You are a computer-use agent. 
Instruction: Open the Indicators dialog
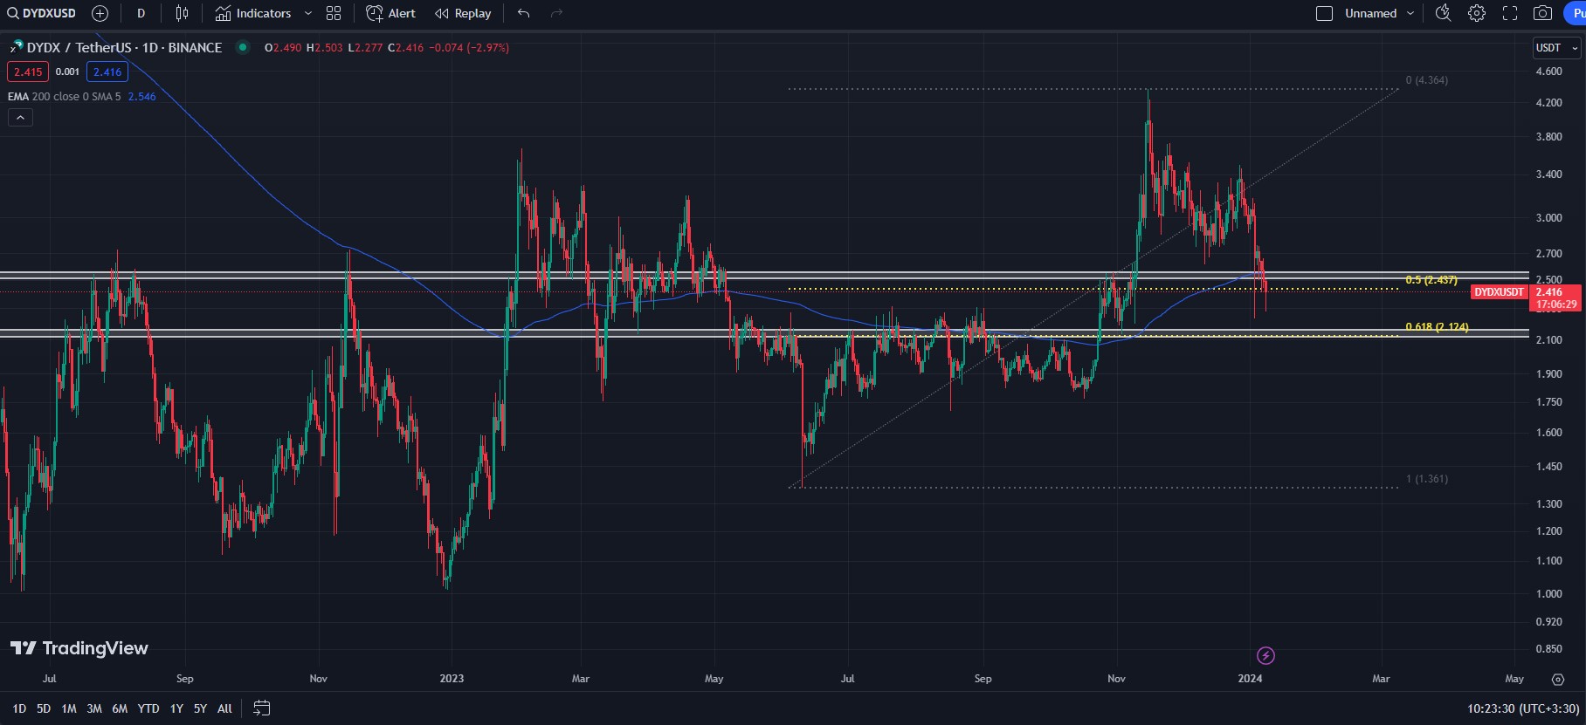tap(253, 13)
